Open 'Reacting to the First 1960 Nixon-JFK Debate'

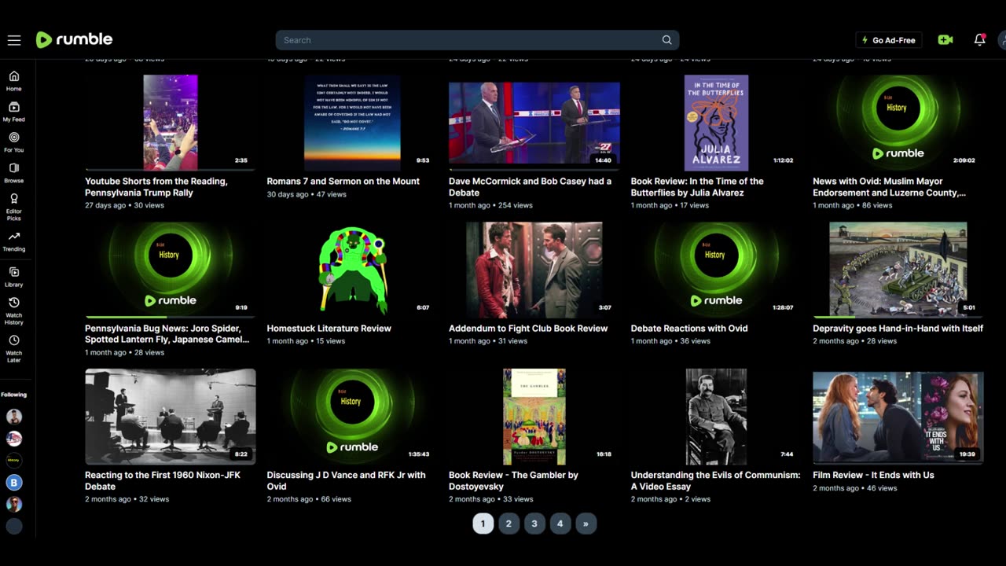point(163,481)
